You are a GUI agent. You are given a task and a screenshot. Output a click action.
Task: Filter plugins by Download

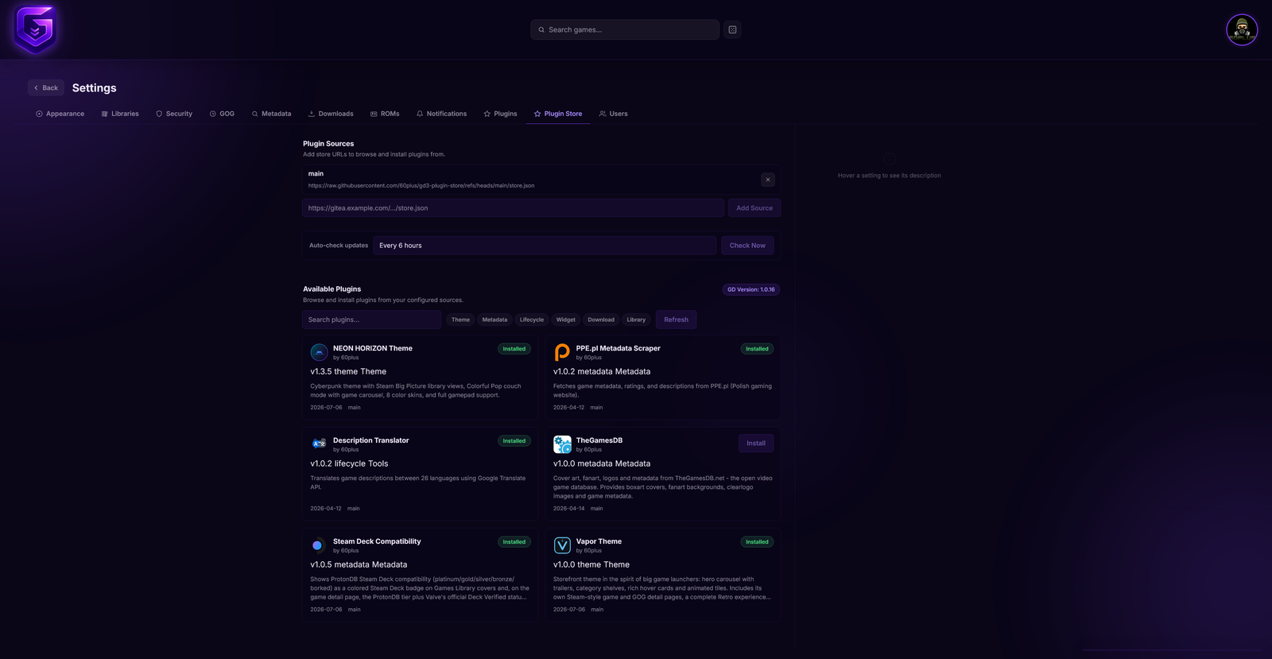point(601,320)
